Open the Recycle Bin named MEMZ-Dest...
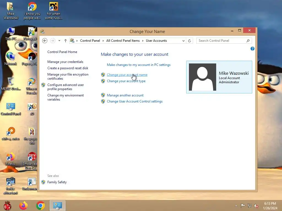 (11, 84)
